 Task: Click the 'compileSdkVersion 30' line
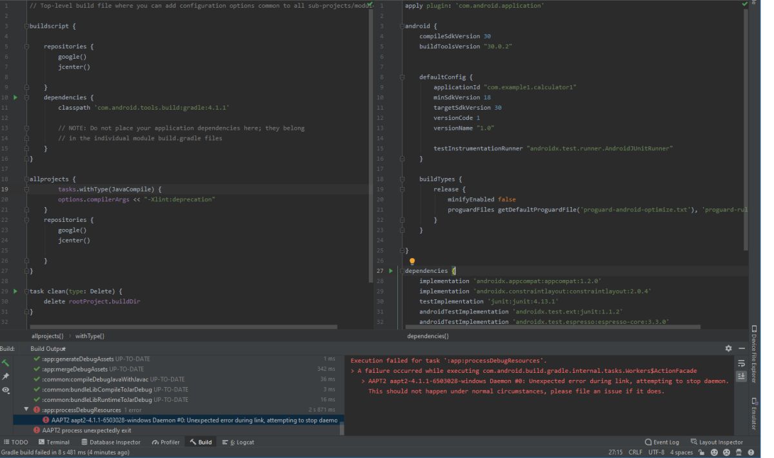(455, 37)
